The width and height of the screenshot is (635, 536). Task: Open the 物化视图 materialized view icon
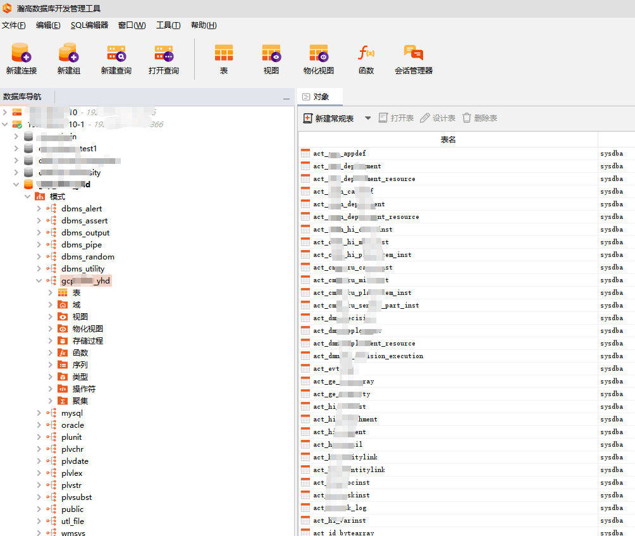[319, 53]
